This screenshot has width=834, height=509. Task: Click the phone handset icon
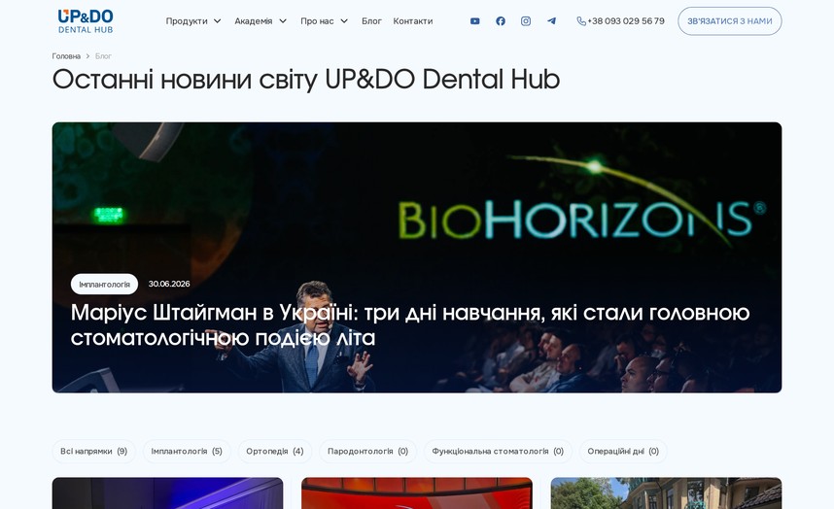click(x=581, y=21)
